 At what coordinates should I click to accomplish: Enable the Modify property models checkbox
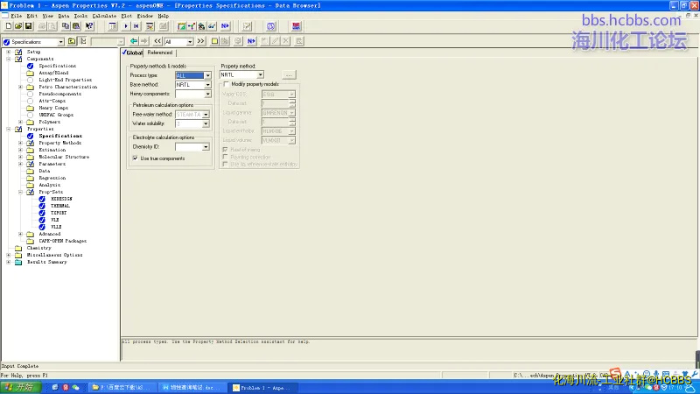pos(227,84)
